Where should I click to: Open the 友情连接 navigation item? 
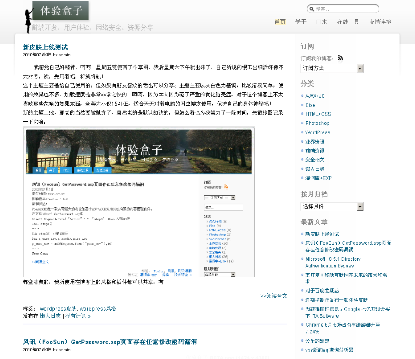pos(380,22)
